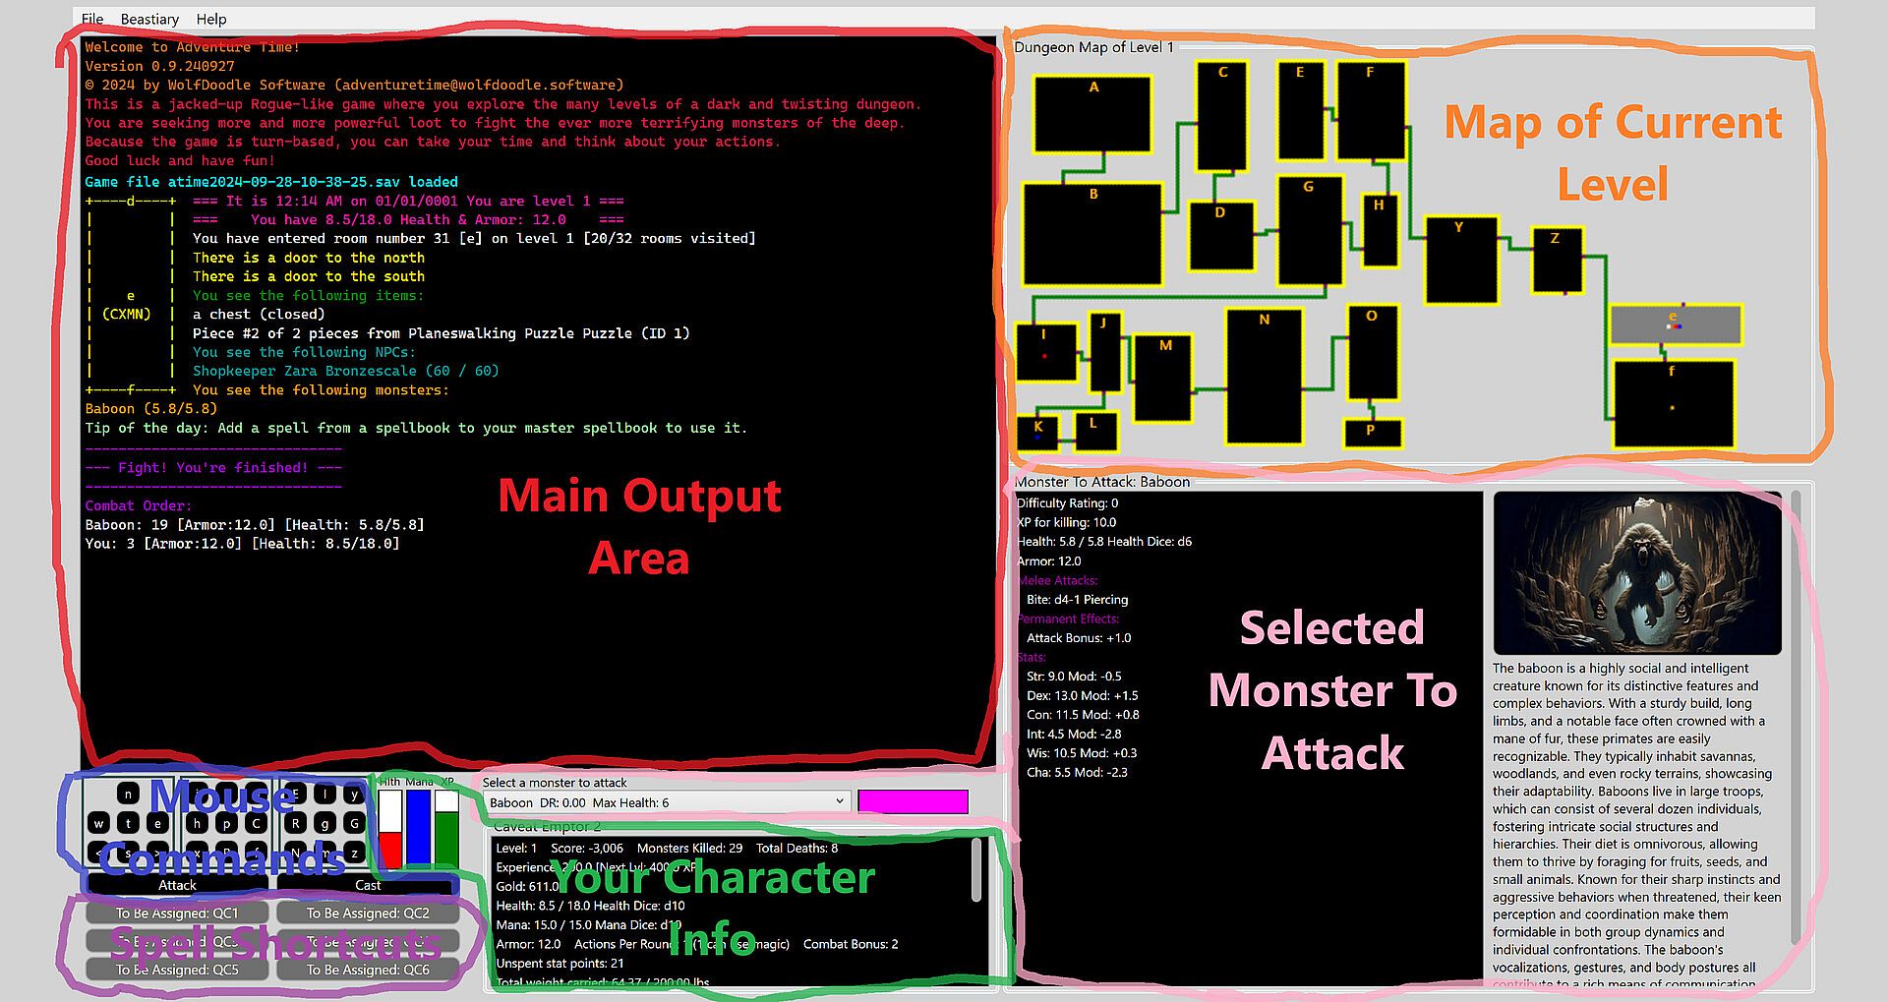The width and height of the screenshot is (1888, 1002).
Task: Click the 'e' command key
Action: 157,823
